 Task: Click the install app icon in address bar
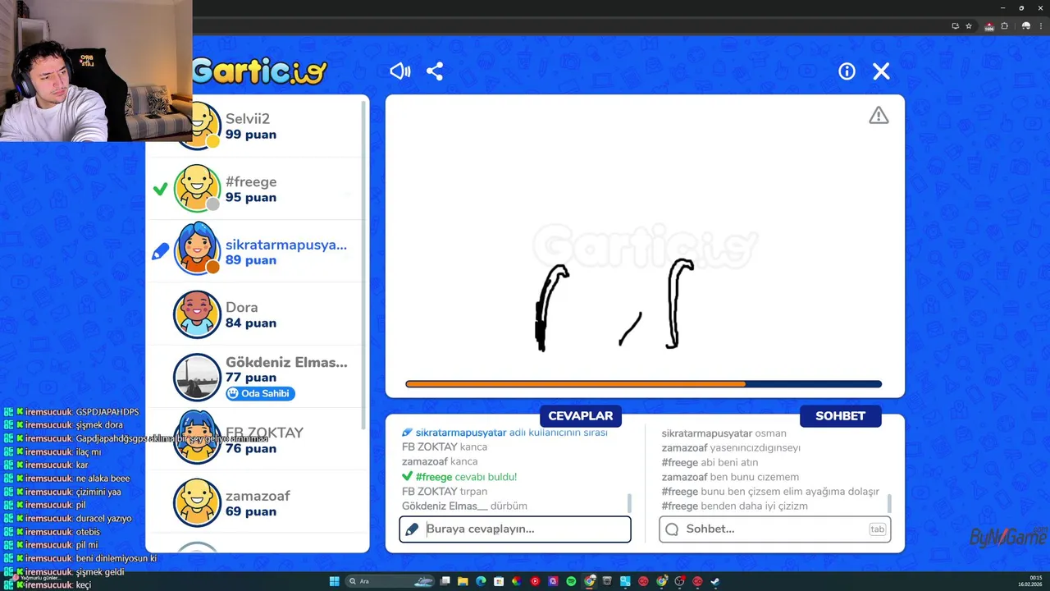click(x=955, y=26)
